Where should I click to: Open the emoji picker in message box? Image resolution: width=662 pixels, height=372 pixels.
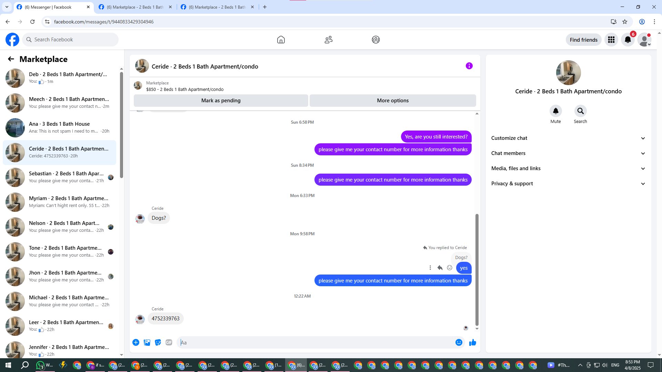pos(459,342)
